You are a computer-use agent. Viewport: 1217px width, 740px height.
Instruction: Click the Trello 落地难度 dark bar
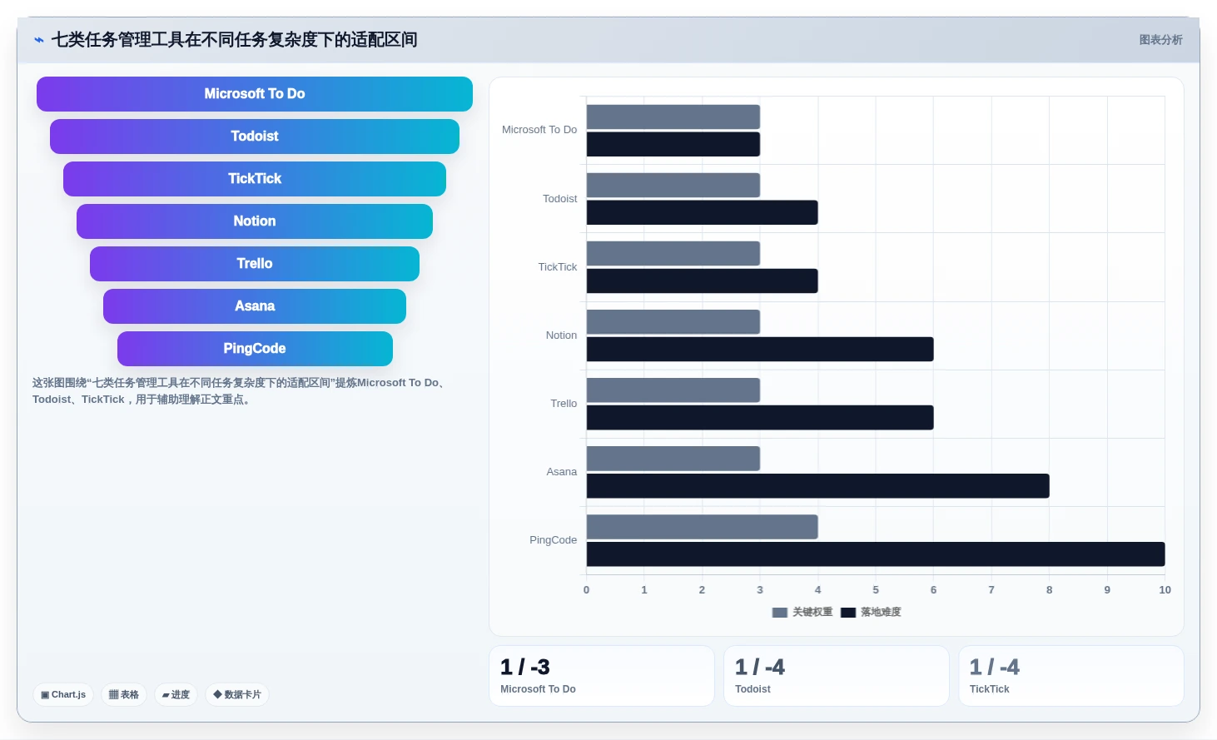760,418
